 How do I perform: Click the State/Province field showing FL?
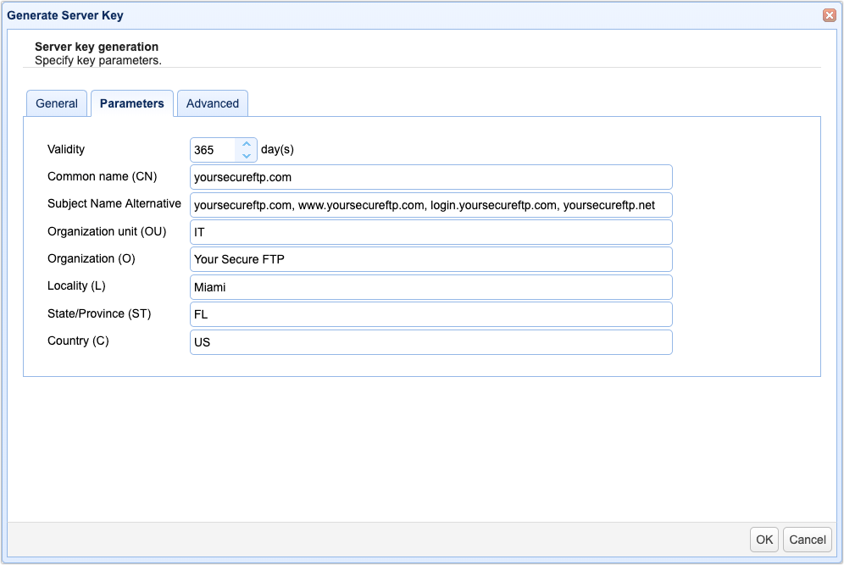(x=430, y=314)
